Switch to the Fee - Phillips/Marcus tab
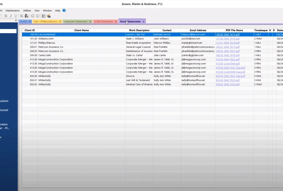Image resolution: width=283 pixels, height=191 pixels. point(46,22)
